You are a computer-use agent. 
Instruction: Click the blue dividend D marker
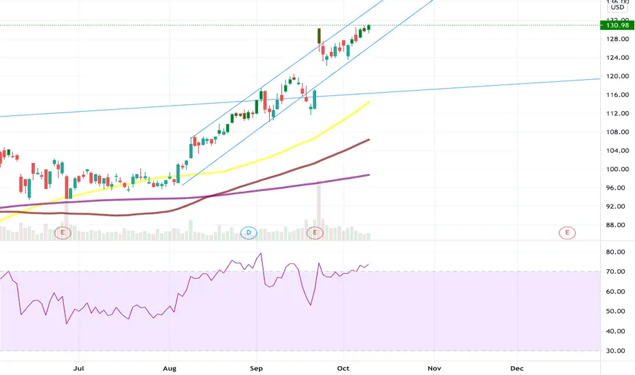(249, 232)
